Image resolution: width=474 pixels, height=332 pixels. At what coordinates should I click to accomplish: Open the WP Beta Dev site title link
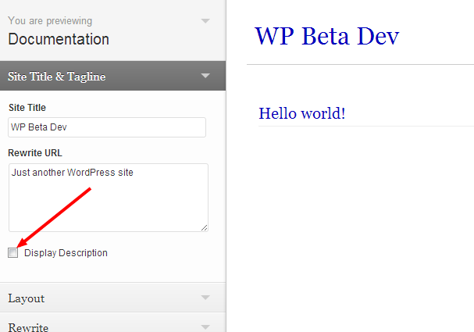[327, 36]
